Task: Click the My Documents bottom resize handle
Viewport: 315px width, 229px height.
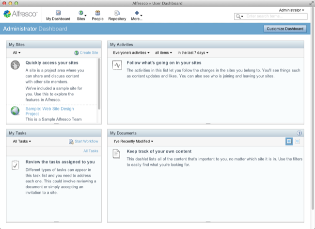Action: (x=208, y=222)
